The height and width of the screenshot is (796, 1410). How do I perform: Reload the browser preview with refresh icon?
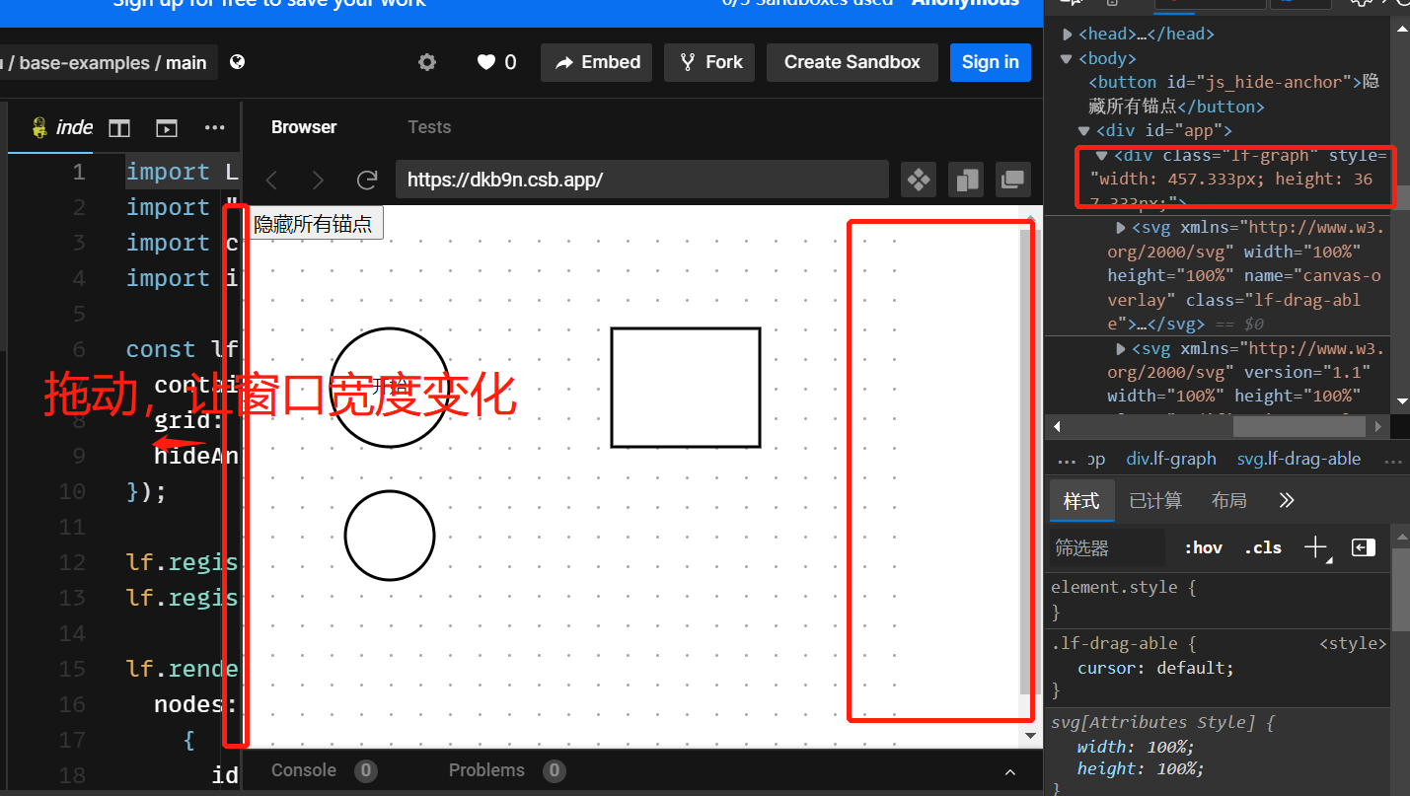click(x=367, y=180)
